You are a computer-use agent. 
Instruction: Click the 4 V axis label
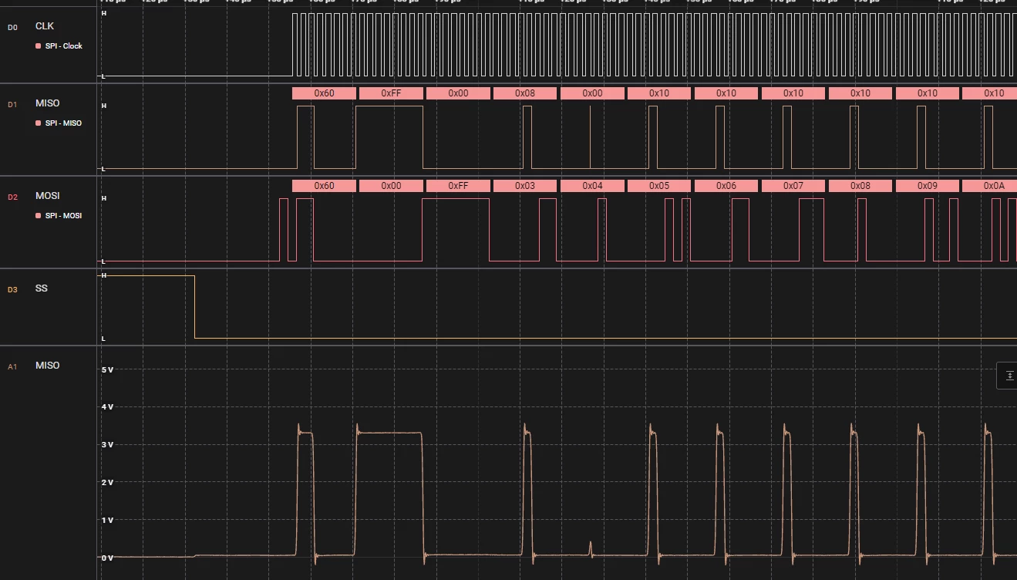coord(108,407)
